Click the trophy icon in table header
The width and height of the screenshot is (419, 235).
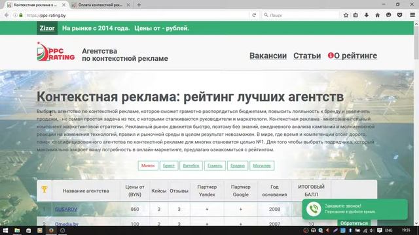45,189
